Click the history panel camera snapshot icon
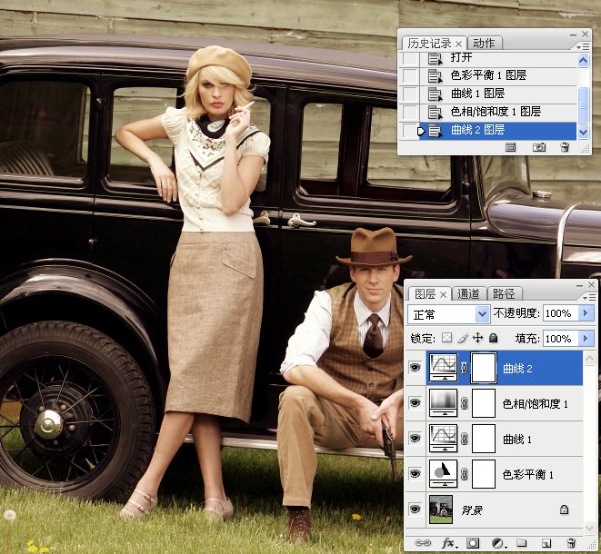601x554 pixels. tap(539, 147)
